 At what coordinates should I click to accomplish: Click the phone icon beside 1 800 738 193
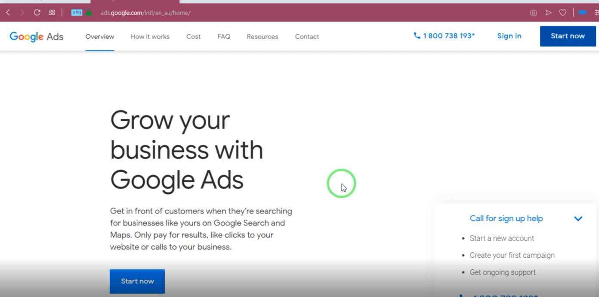coord(417,36)
